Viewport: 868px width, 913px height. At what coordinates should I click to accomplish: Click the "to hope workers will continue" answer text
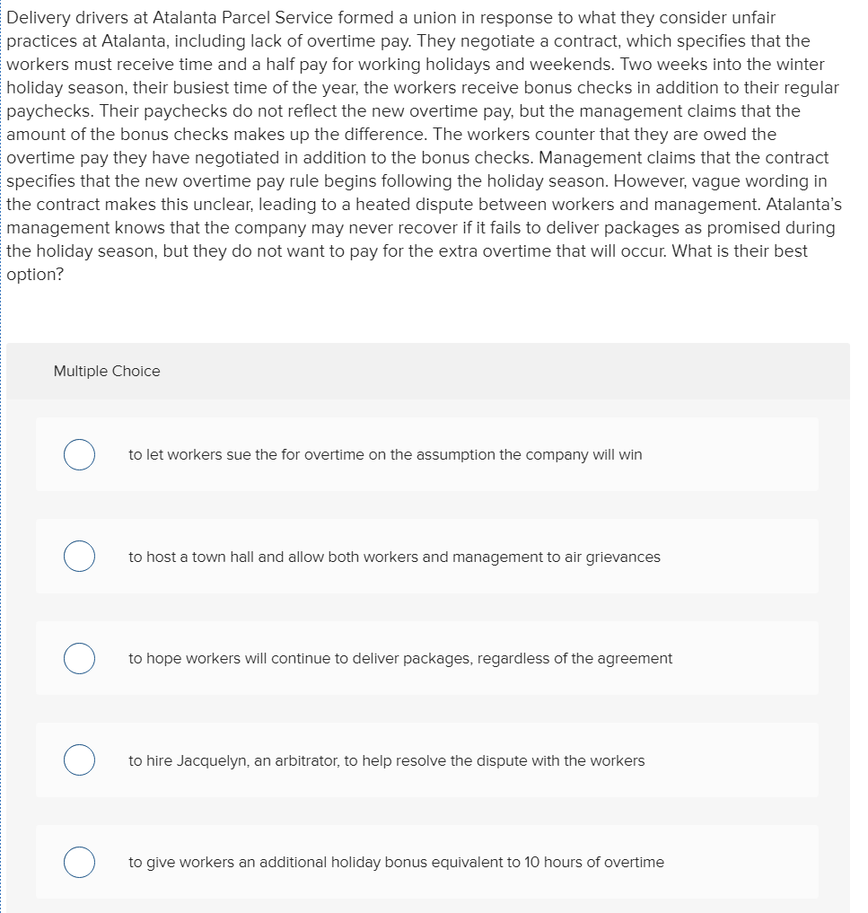[399, 658]
